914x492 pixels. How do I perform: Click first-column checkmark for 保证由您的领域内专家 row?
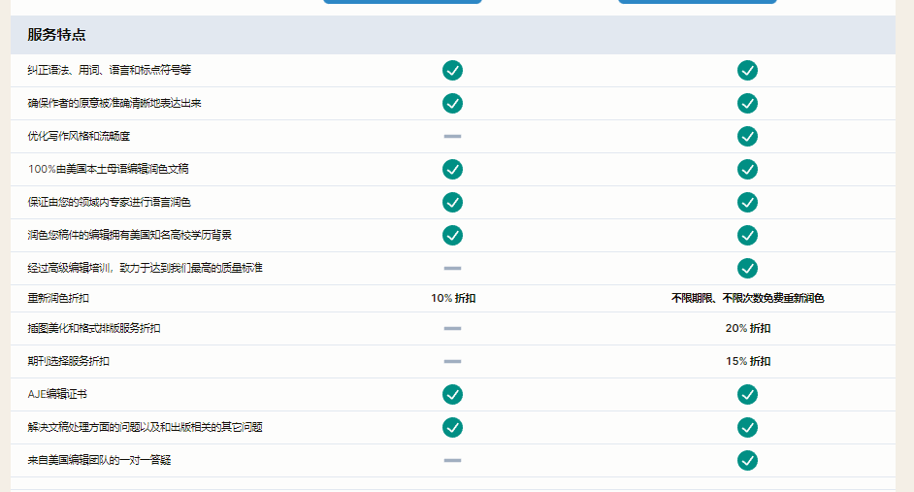click(452, 202)
